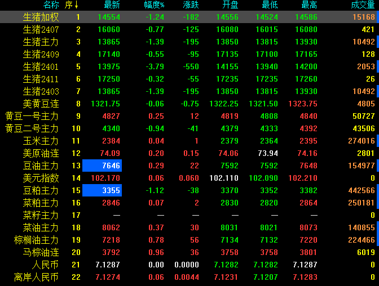379x286 pixels.
Task: Select the 生猪主力 contract name
Action: coord(41,42)
